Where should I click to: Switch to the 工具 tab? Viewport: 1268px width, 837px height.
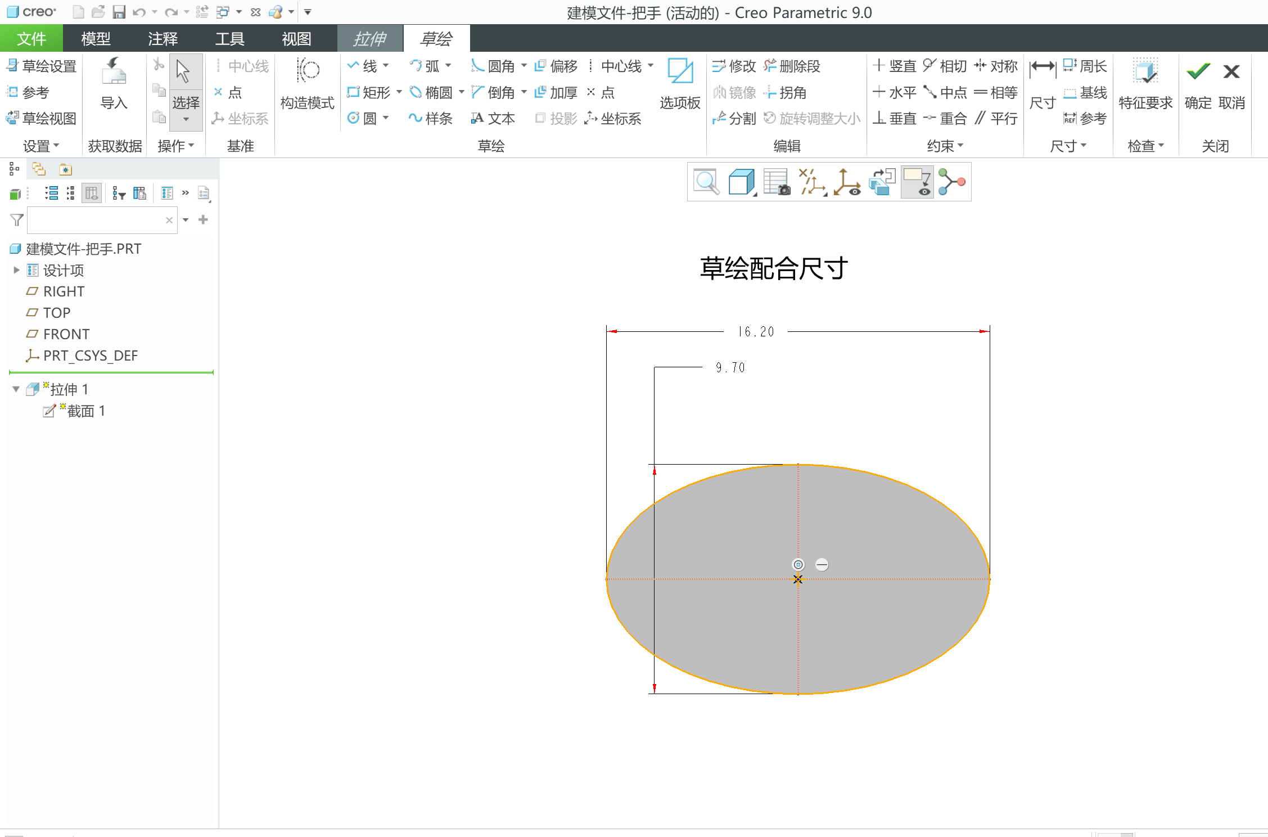pos(229,39)
